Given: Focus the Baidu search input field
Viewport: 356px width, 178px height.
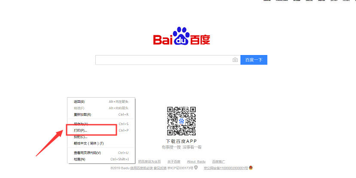Looking at the screenshot, I should coord(163,60).
